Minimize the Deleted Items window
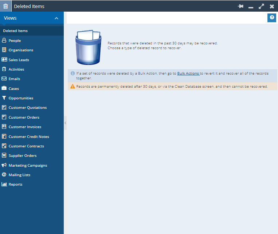 [x=251, y=7]
